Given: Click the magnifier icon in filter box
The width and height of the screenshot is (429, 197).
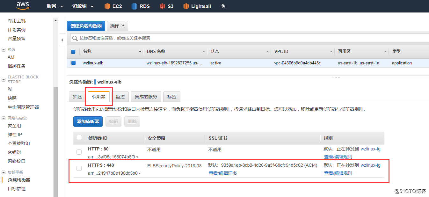Looking at the screenshot, I should pyautogui.click(x=75, y=38).
